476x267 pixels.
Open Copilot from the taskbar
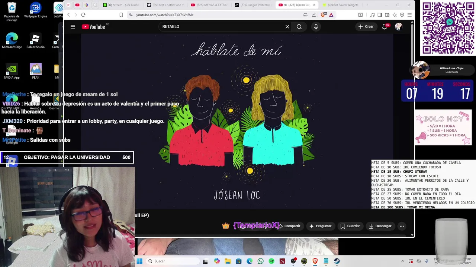(x=217, y=261)
